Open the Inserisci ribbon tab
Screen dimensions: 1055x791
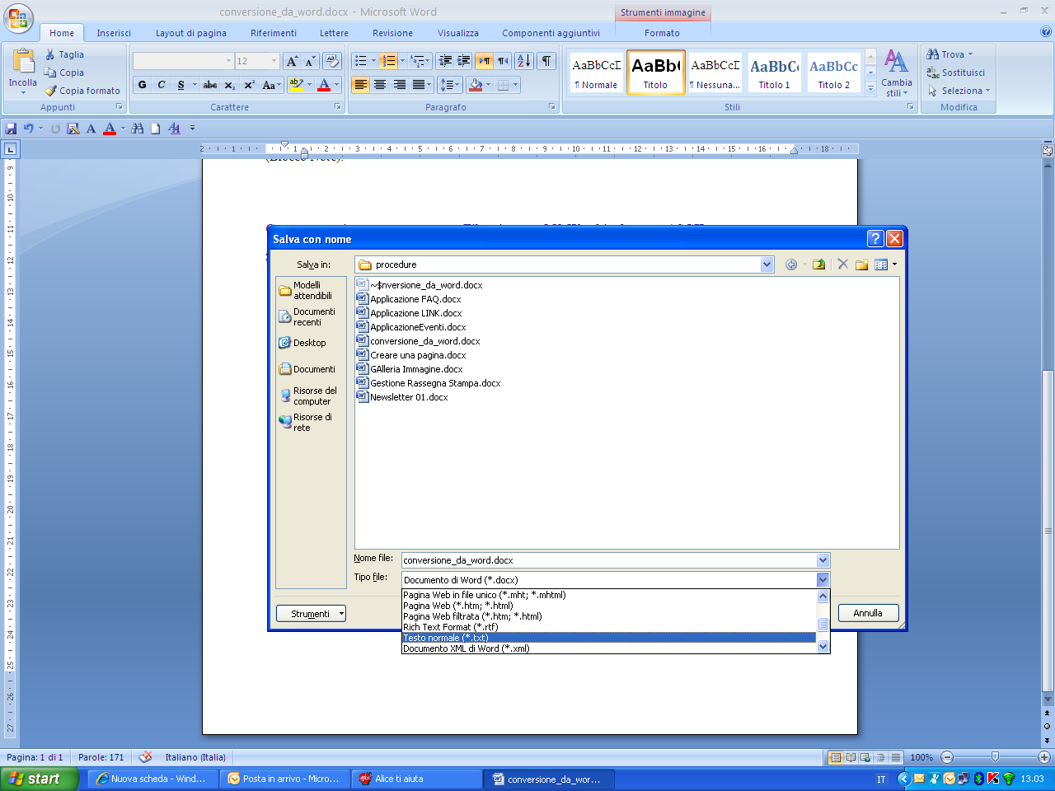pyautogui.click(x=114, y=33)
